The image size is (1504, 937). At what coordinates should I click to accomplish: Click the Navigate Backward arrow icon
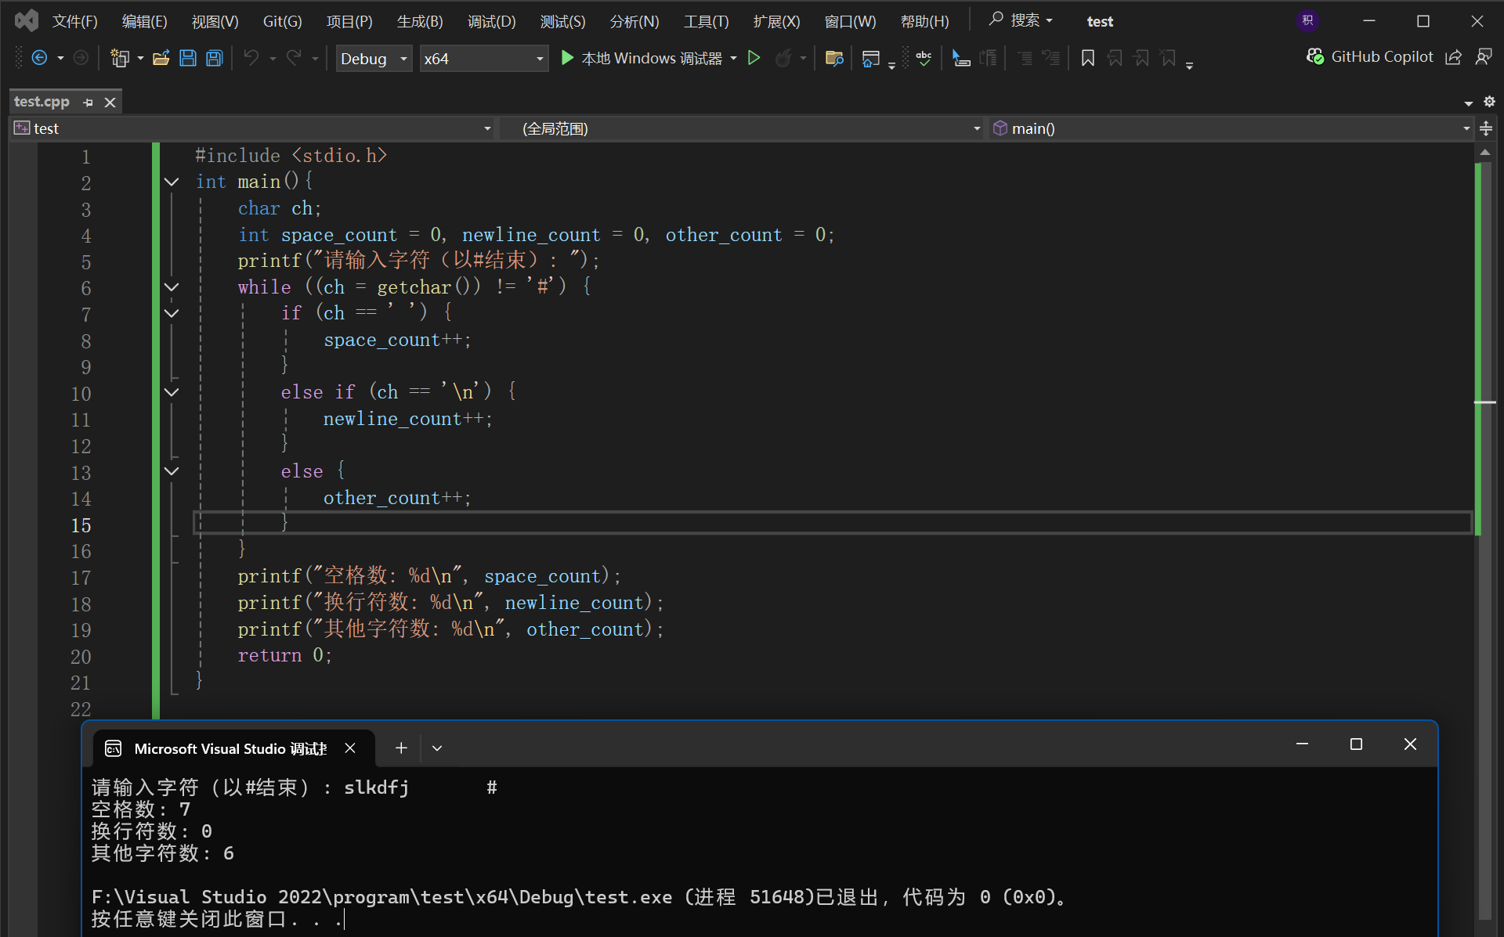pos(39,58)
